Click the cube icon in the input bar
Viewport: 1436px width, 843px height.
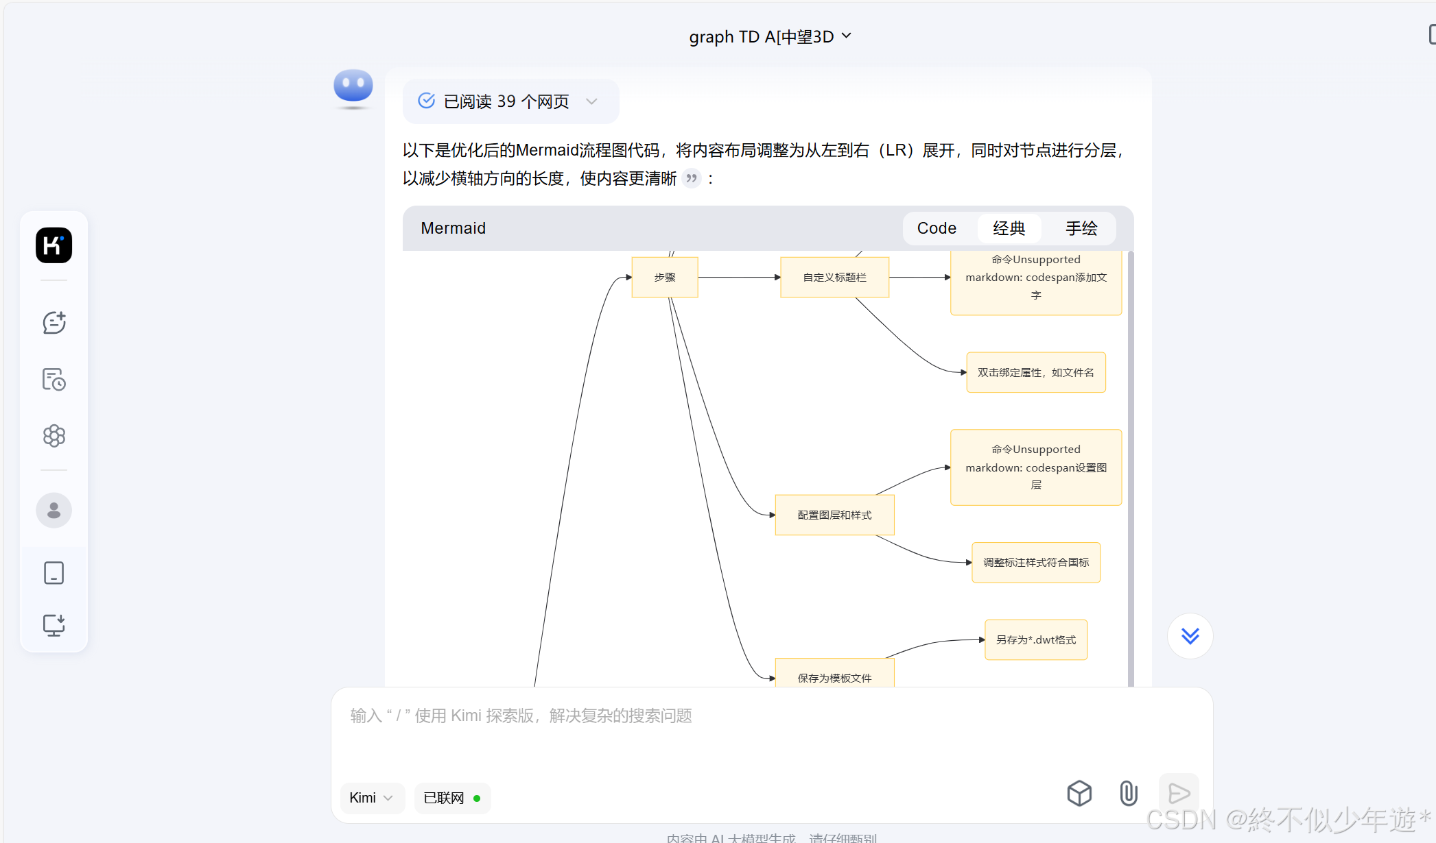[x=1079, y=794]
